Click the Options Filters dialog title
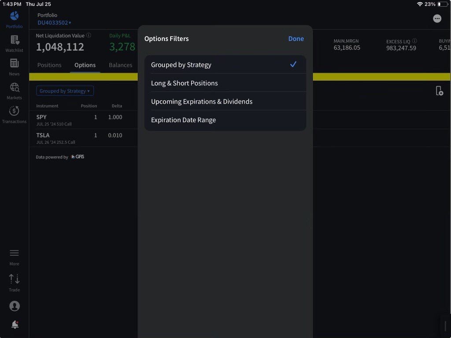Image resolution: width=451 pixels, height=338 pixels. pyautogui.click(x=166, y=39)
